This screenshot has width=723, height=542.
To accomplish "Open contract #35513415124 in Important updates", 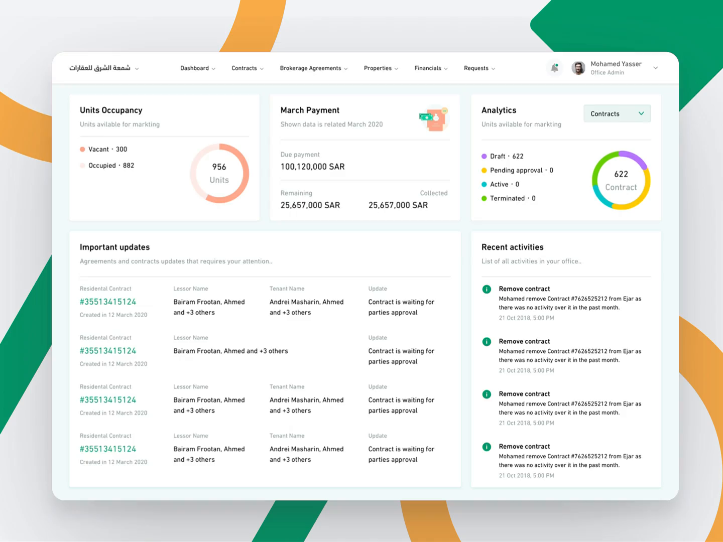I will (x=107, y=302).
